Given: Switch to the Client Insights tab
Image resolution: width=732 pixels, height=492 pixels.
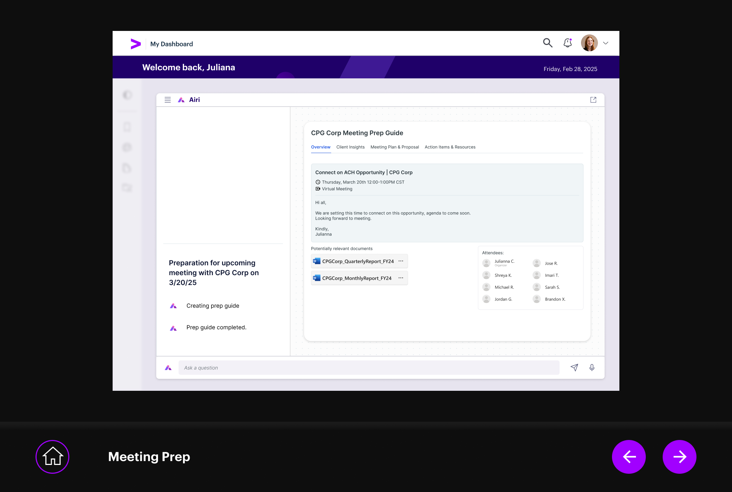Looking at the screenshot, I should coord(350,147).
